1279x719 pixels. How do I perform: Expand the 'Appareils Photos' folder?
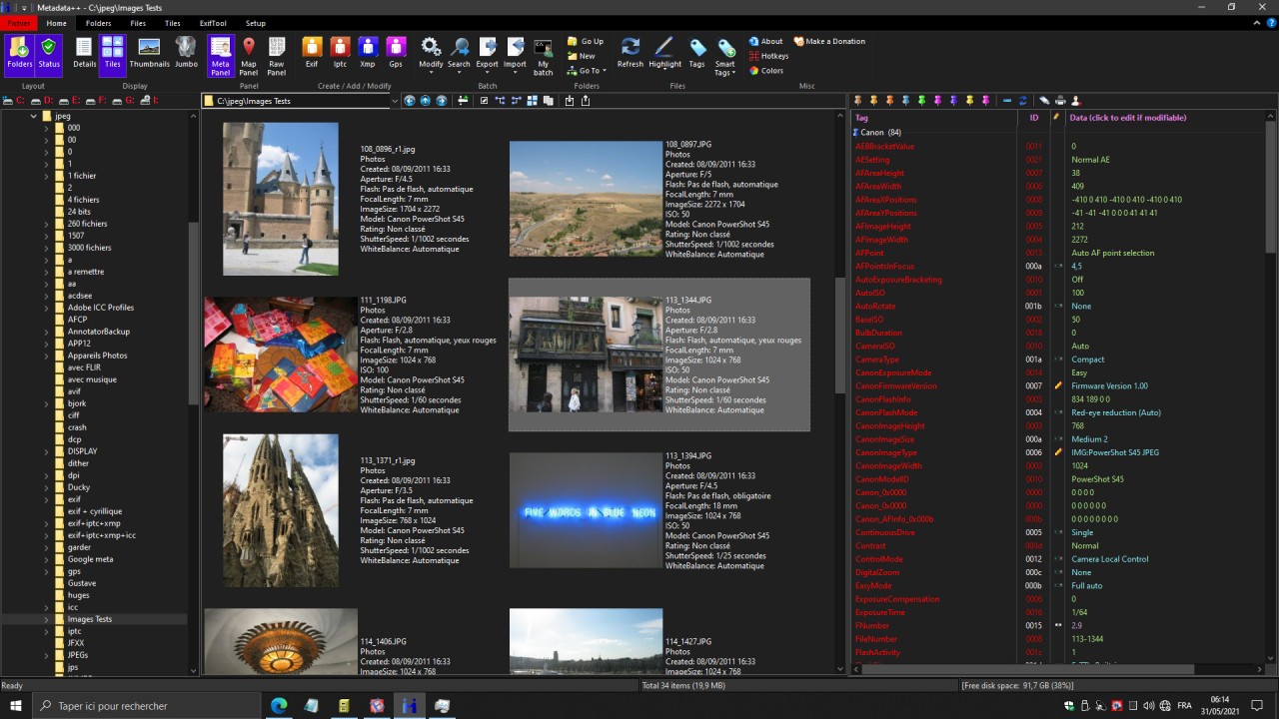coord(46,356)
